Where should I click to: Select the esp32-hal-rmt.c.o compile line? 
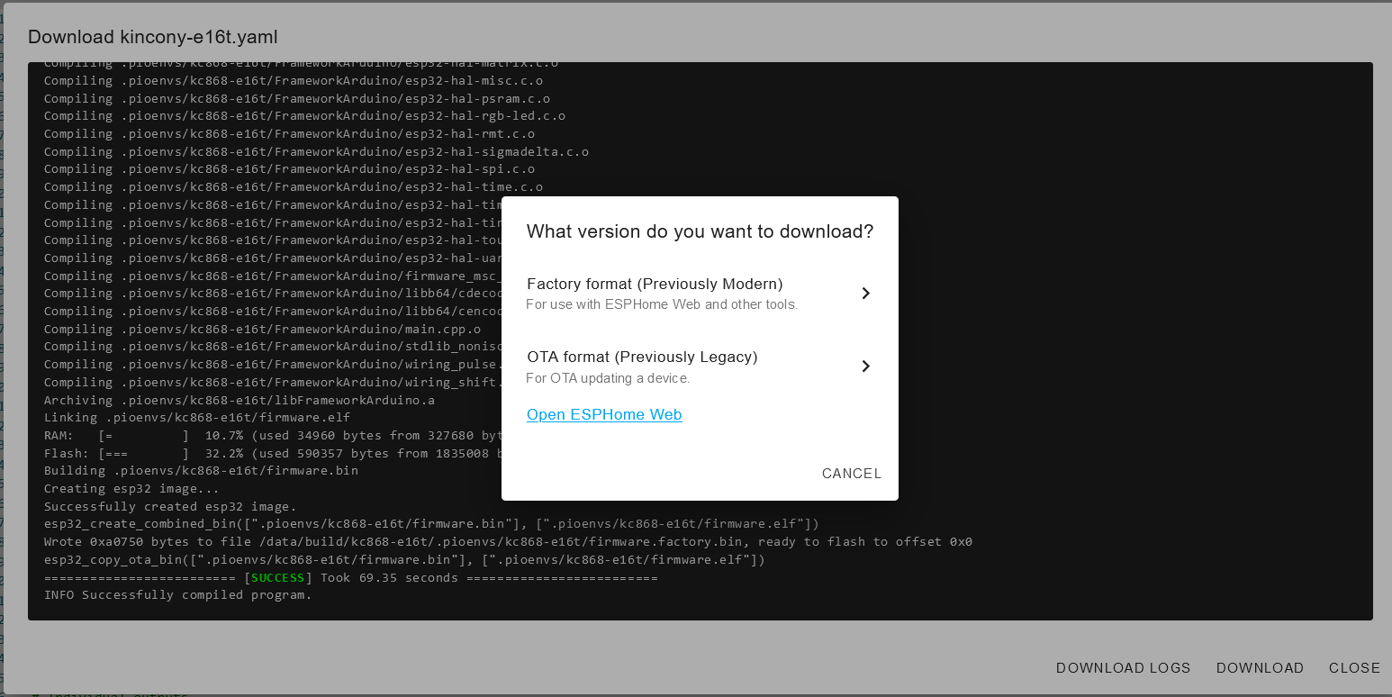(289, 134)
